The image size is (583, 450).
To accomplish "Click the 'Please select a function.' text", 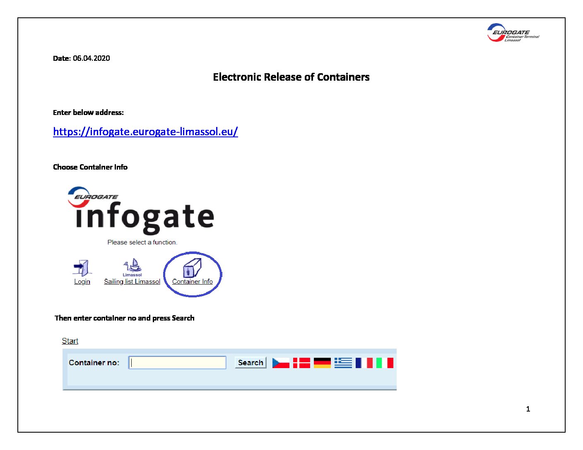I will [142, 242].
